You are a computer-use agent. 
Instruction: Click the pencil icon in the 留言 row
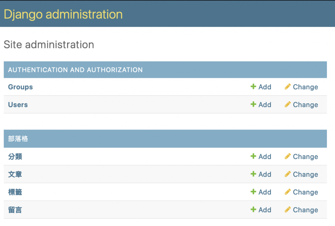[288, 209]
